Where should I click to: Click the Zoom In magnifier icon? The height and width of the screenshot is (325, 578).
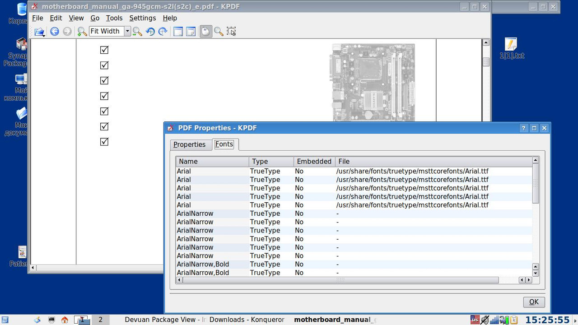pos(82,32)
